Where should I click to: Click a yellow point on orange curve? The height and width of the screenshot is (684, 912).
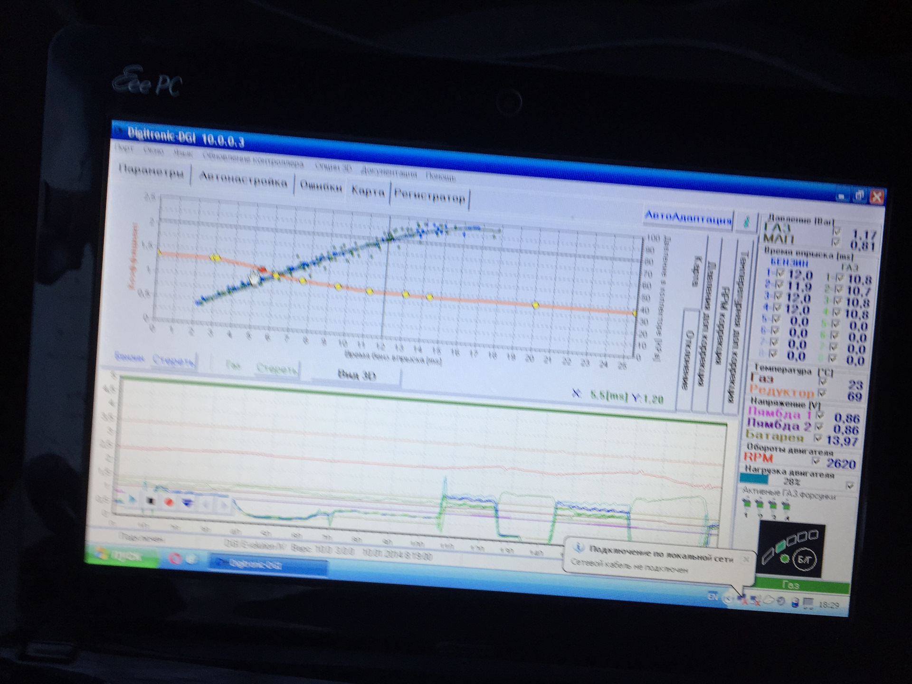pyautogui.click(x=338, y=286)
